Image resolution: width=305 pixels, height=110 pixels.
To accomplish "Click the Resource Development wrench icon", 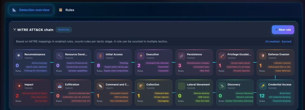I will (x=60, y=56).
